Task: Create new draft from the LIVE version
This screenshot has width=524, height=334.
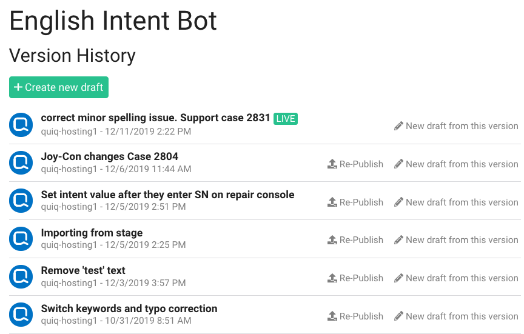Action: tap(456, 126)
